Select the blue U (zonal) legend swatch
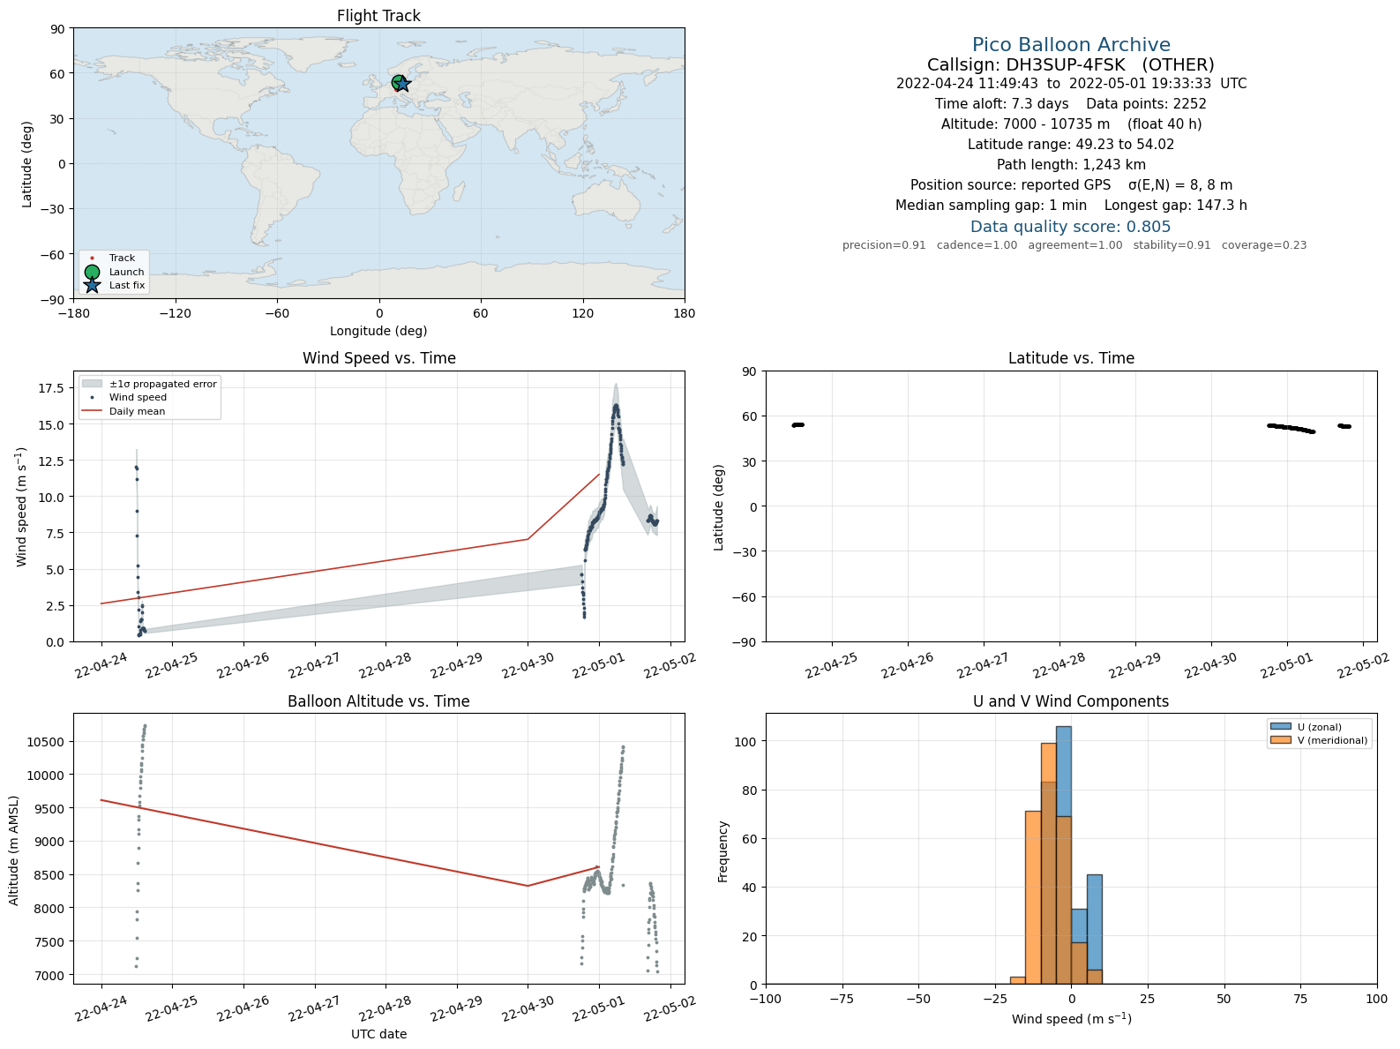The width and height of the screenshot is (1400, 1049). (1280, 728)
